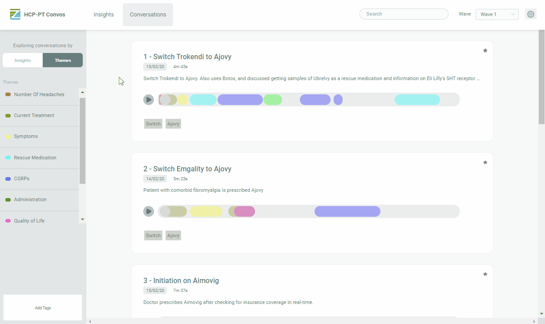
Task: Jump to green segment in conversation 1 timeline
Action: tap(273, 100)
